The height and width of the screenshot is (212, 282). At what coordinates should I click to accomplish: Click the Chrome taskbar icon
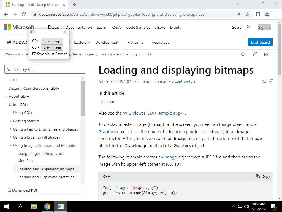47,206
